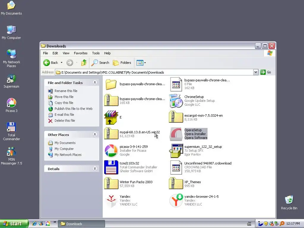304x228 pixels.
Task: Select the Unconfirmed 946987.crdownload file icon
Action: [176, 167]
